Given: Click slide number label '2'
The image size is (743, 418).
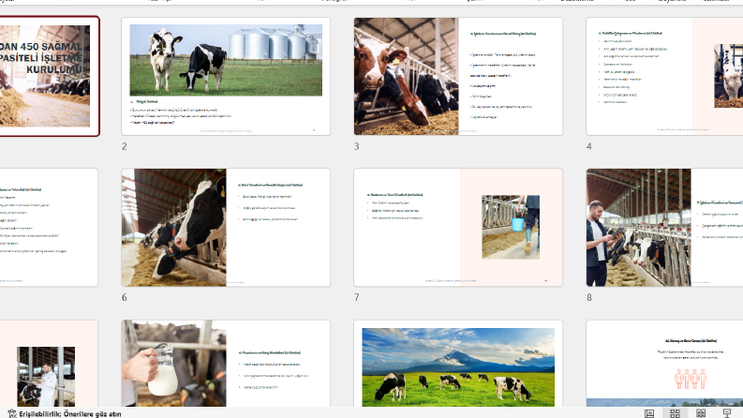Looking at the screenshot, I should [x=125, y=146].
